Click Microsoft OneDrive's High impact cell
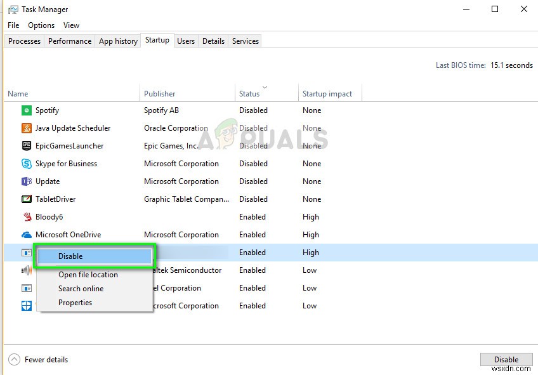 (x=311, y=235)
